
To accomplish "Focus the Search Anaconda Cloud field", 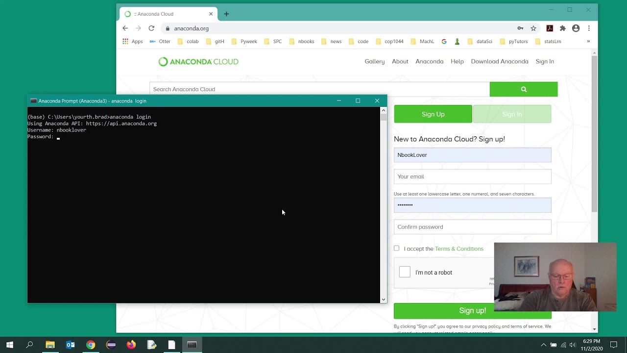I will pyautogui.click(x=319, y=89).
